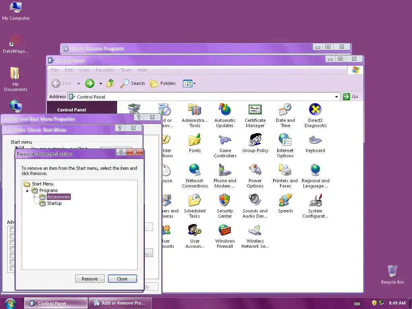The height and width of the screenshot is (309, 412).
Task: Open Certificate Manager icon
Action: [x=255, y=115]
